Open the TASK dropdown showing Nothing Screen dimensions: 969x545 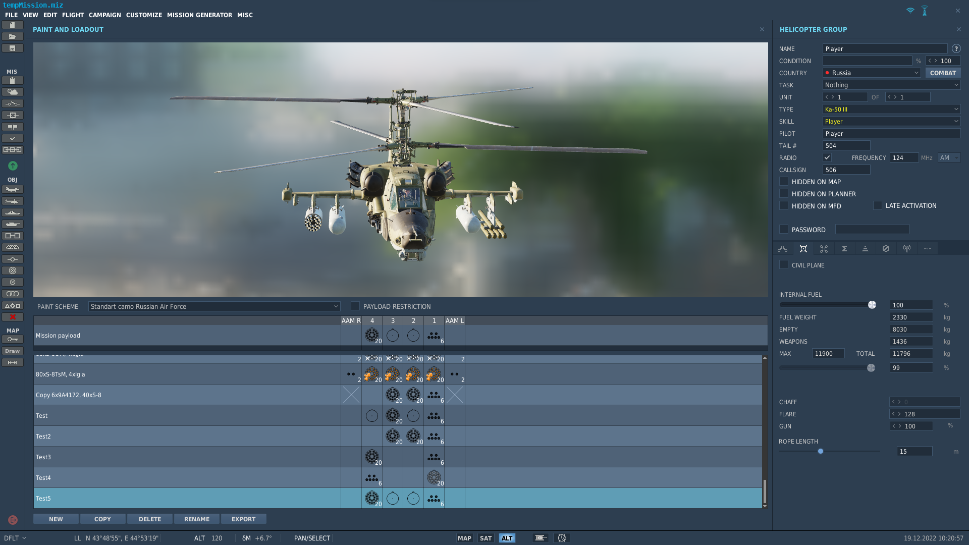(891, 85)
